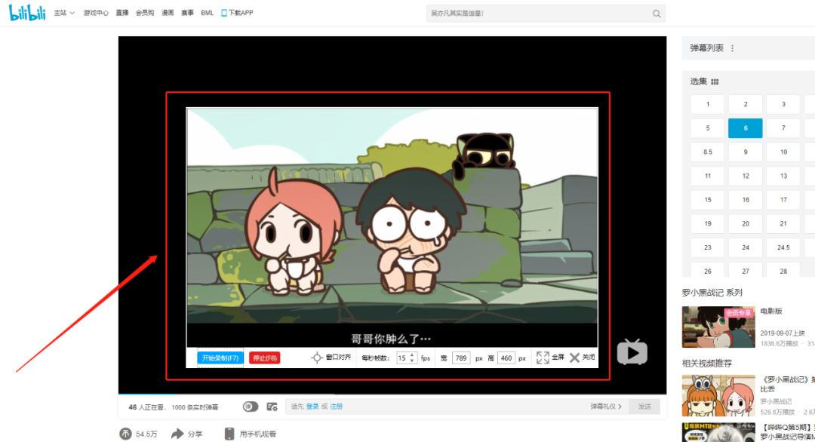Viewport: 815px width, 442px height.
Task: Open BML in top navigation
Action: point(207,13)
